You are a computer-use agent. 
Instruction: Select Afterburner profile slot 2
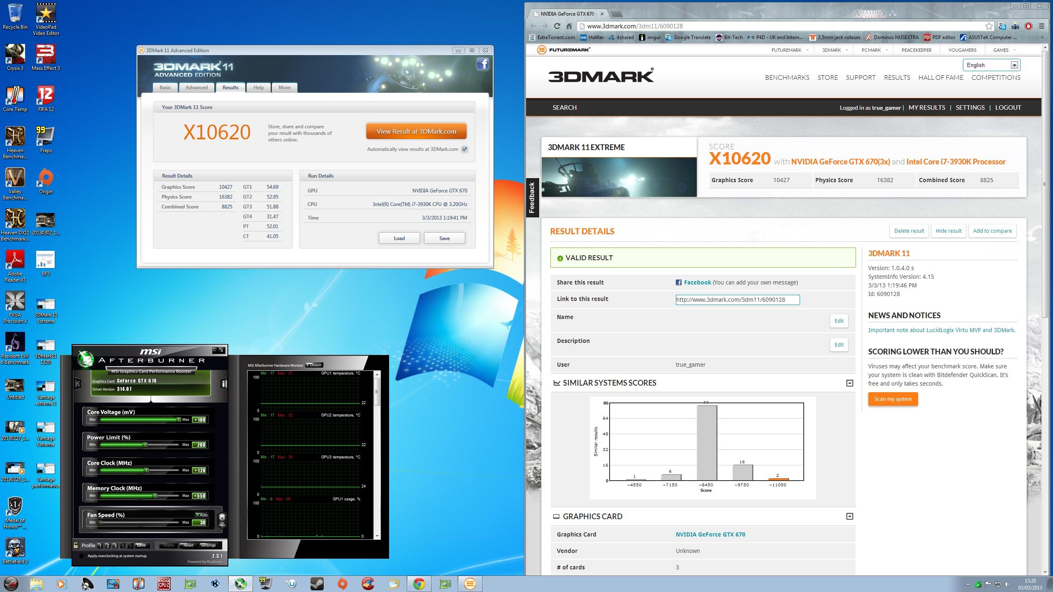(107, 546)
